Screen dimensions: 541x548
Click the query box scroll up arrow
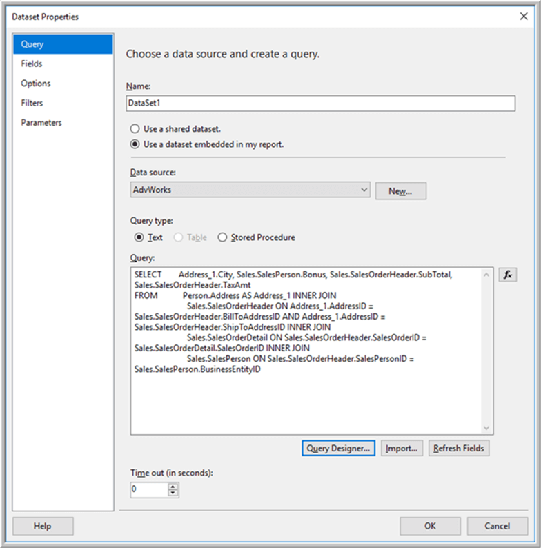pyautogui.click(x=486, y=275)
